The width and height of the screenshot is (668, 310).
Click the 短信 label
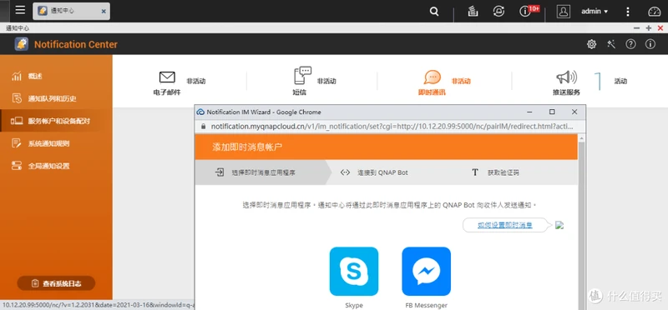[300, 92]
